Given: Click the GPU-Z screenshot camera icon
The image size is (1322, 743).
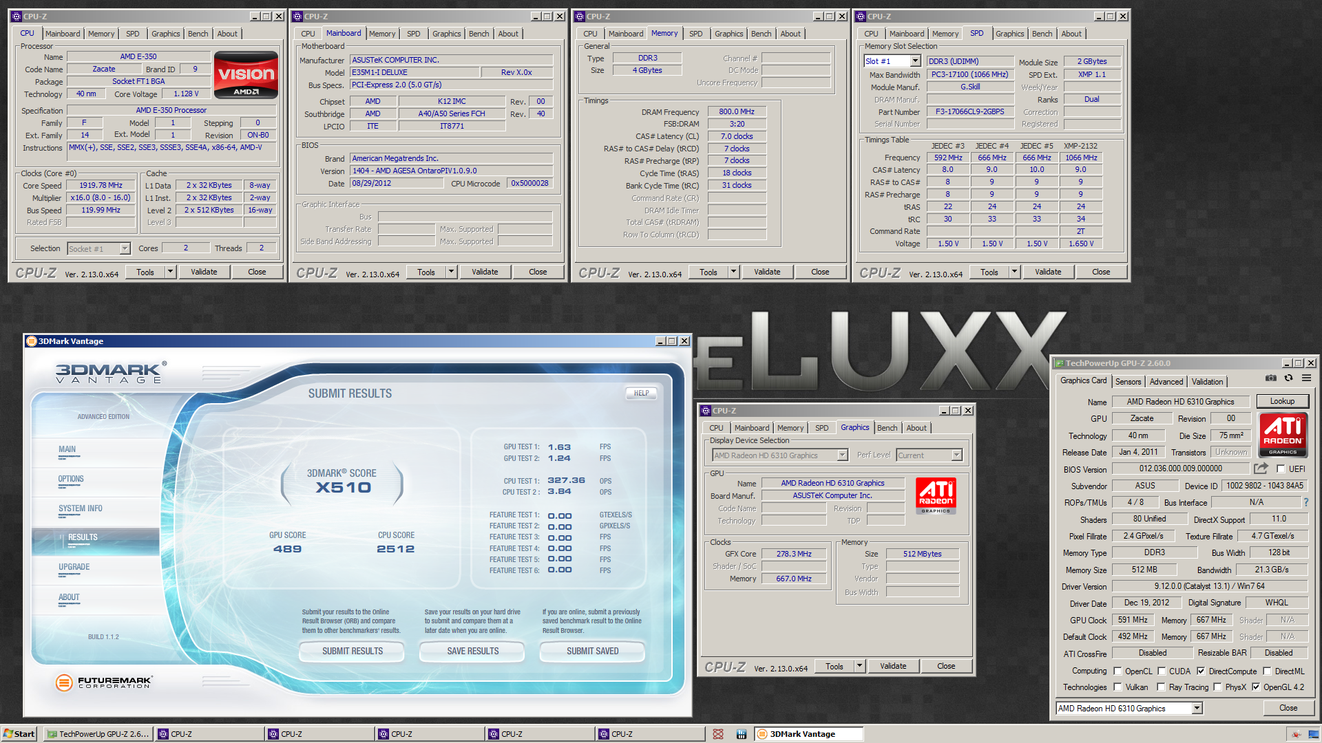Looking at the screenshot, I should click(x=1271, y=378).
